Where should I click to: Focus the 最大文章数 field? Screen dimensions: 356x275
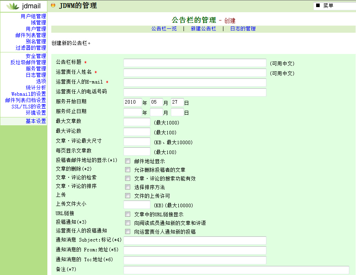point(137,122)
